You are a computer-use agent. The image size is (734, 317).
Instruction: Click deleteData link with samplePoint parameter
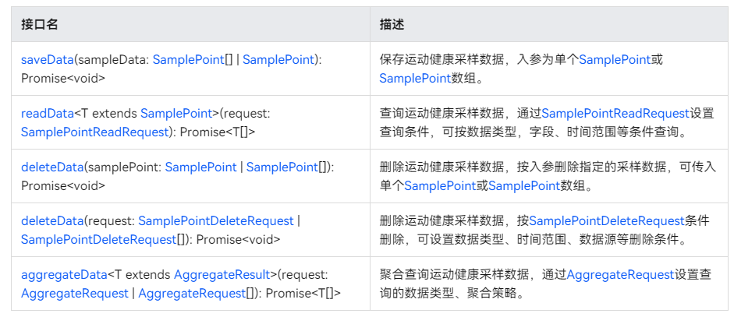(51, 167)
